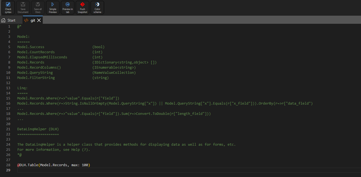This screenshot has height=177, width=361.
Task: Switch to the Start tab
Action: click(9, 20)
